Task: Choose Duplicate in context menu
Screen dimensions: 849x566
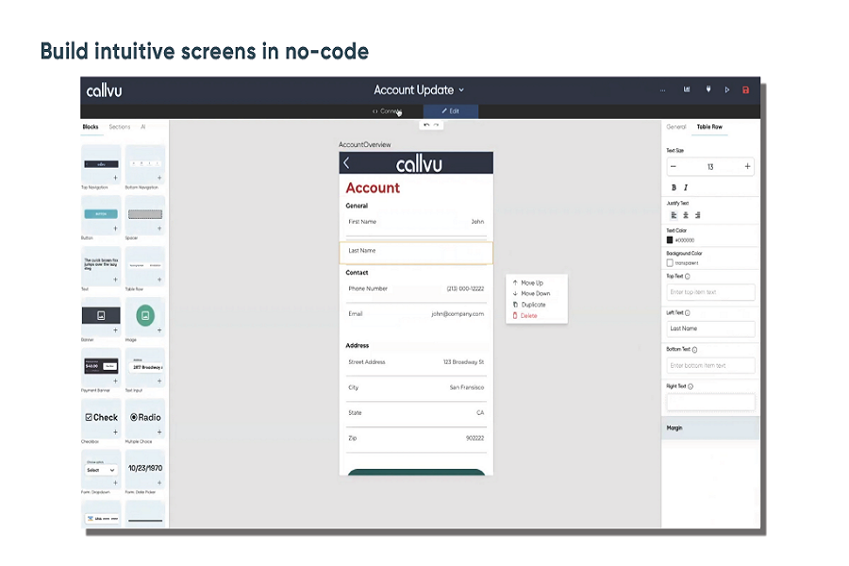Action: pos(529,305)
